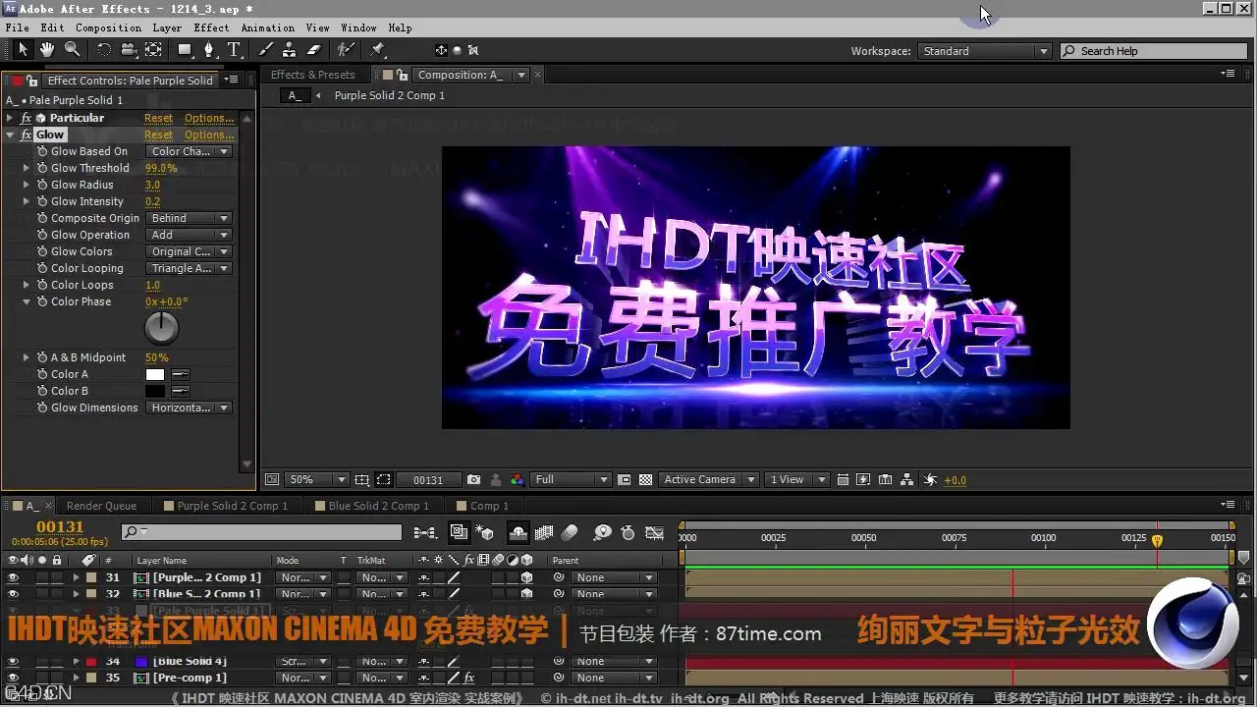The image size is (1257, 707).
Task: Select the Selection arrow tool
Action: pos(23,49)
